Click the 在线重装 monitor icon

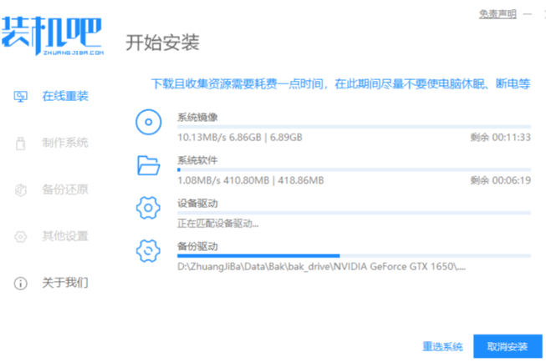(x=22, y=97)
